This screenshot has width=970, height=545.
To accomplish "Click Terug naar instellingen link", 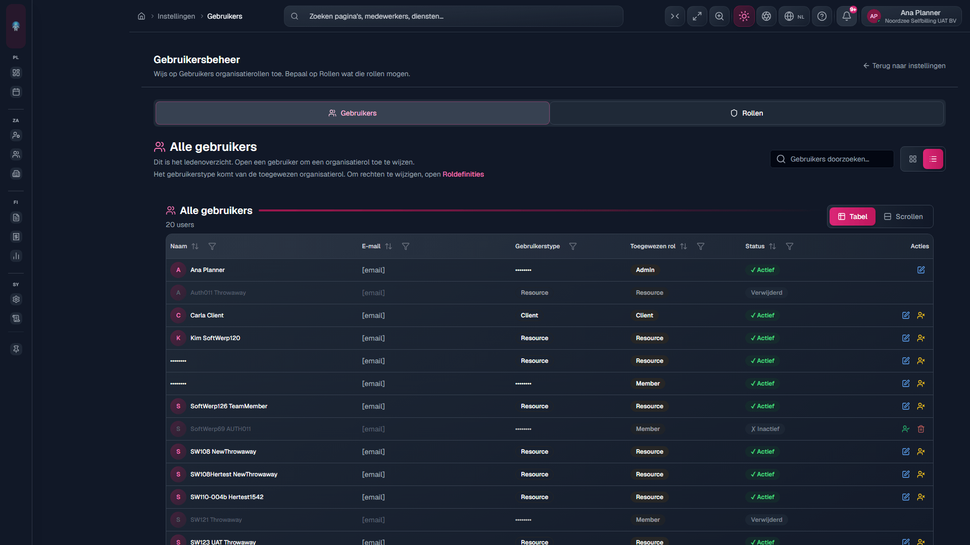I will pyautogui.click(x=904, y=66).
